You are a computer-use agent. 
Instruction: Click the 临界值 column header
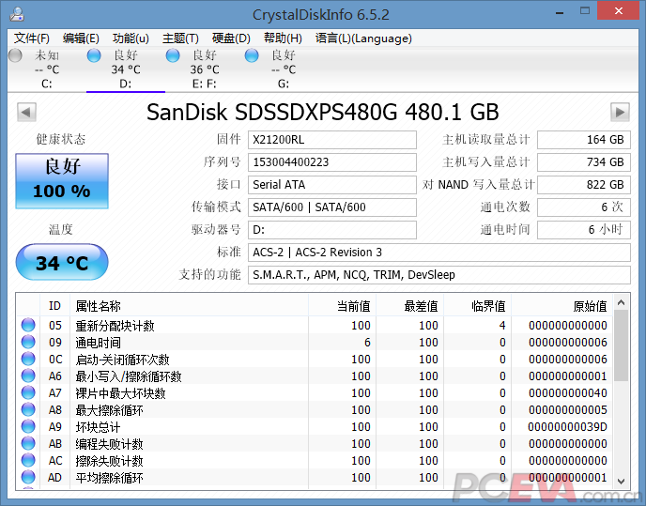477,306
